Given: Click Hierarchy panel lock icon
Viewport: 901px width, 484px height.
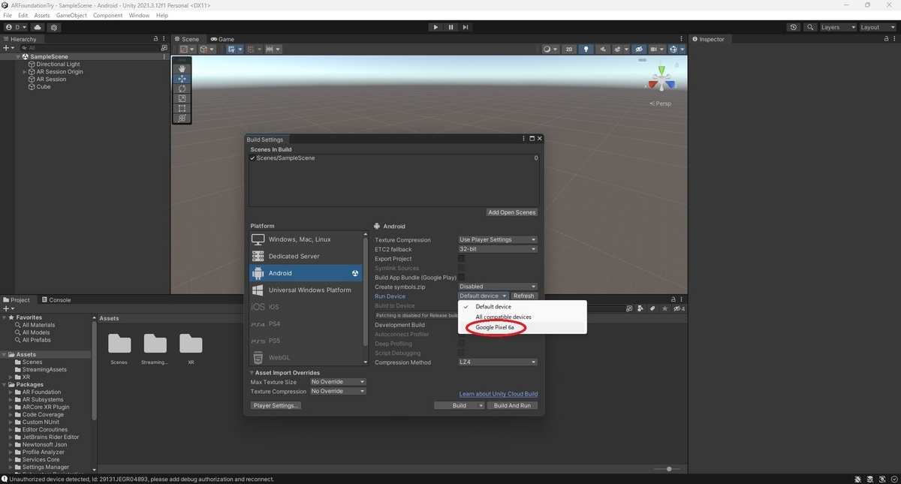Looking at the screenshot, I should [156, 39].
